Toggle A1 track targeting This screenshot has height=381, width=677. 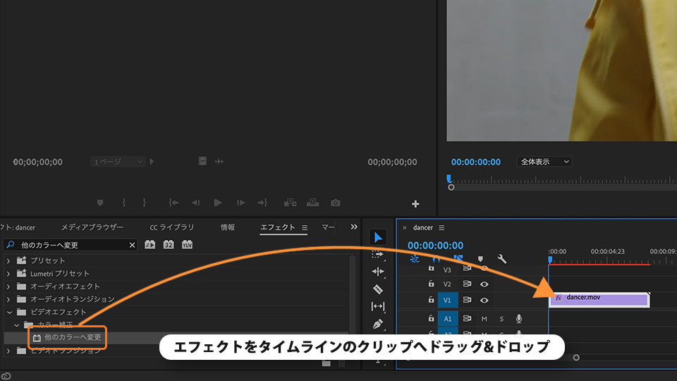click(448, 319)
